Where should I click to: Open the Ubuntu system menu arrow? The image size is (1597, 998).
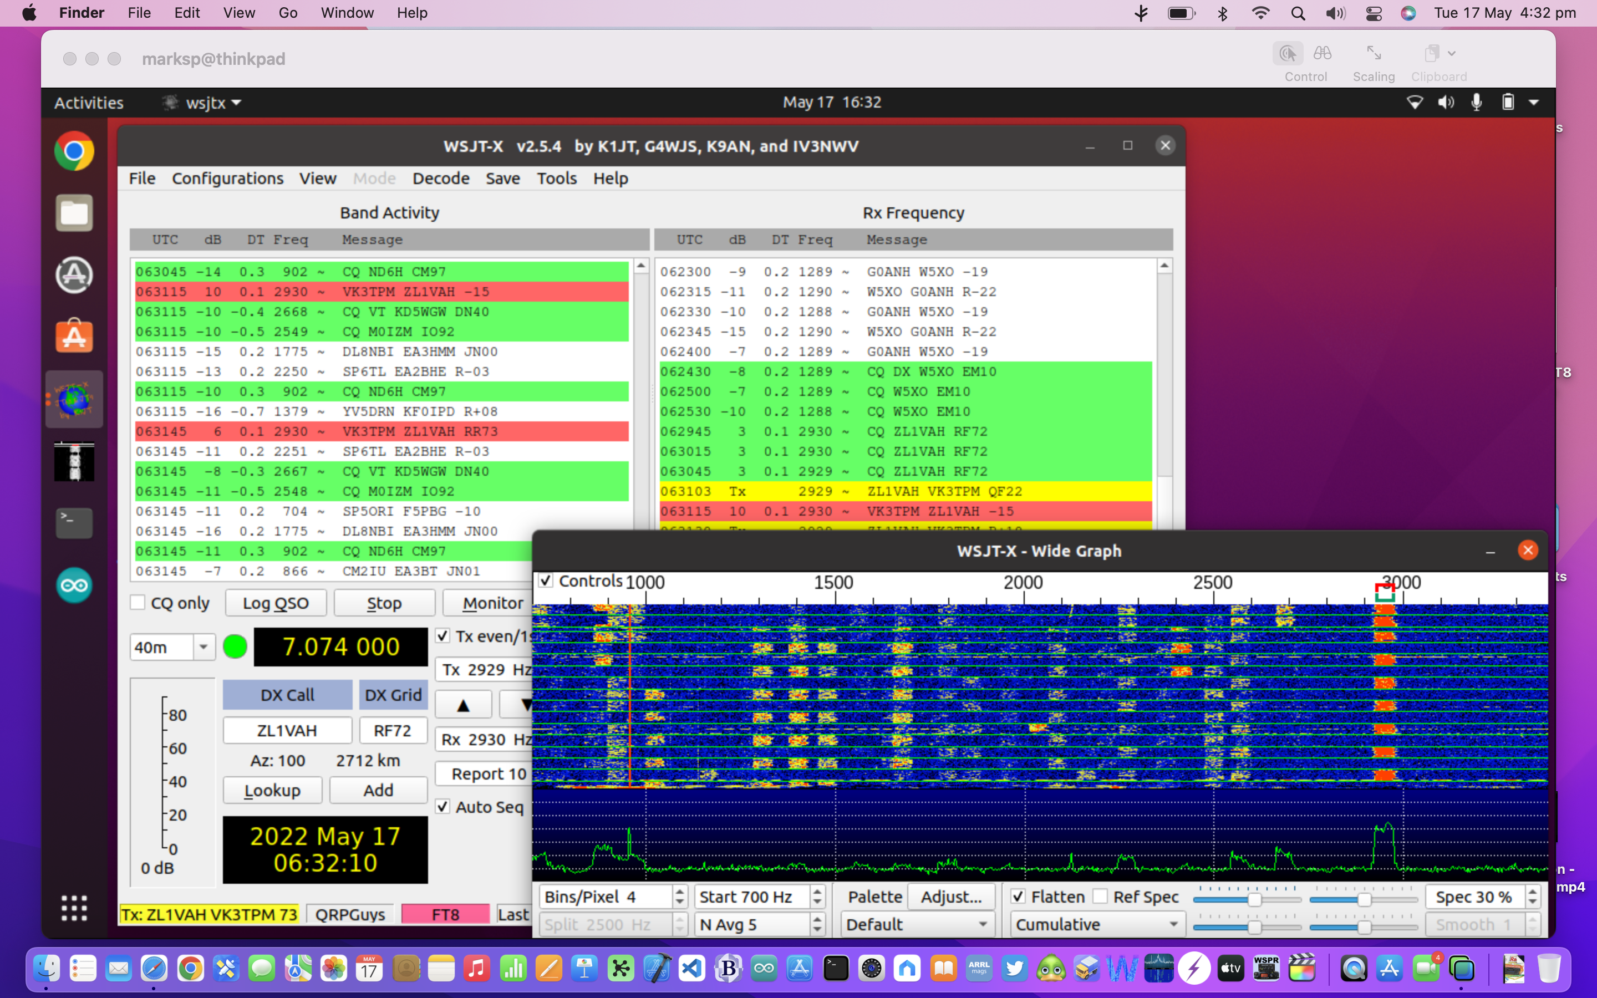coord(1534,103)
